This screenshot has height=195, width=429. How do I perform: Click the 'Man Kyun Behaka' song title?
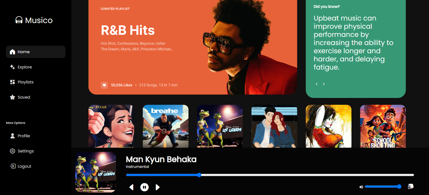point(161,159)
